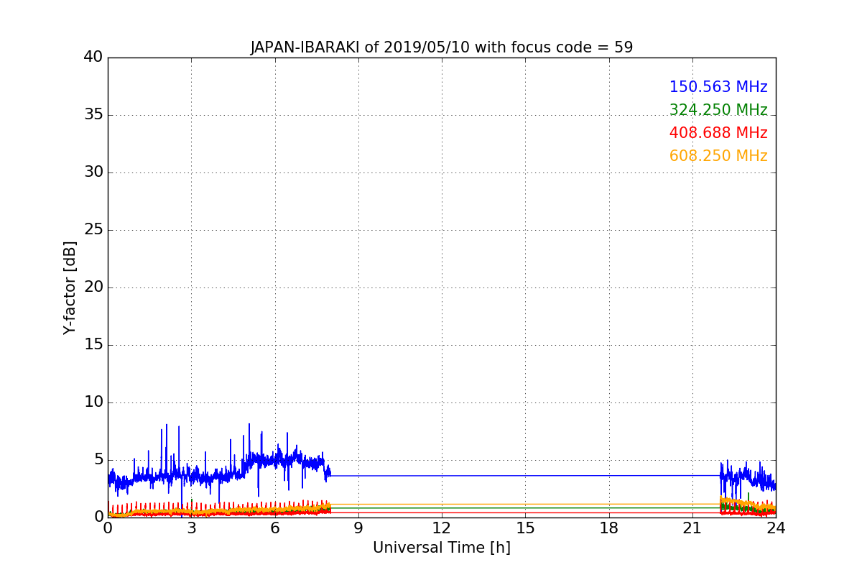The height and width of the screenshot is (575, 862).
Task: Click the y-axis tick label 15
Action: [x=93, y=344]
